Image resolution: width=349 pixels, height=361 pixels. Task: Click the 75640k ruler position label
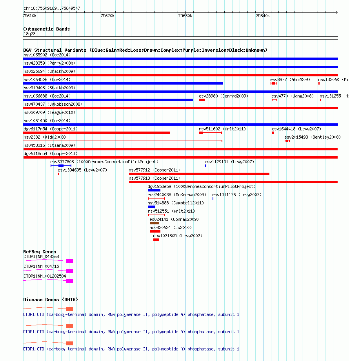point(263,16)
